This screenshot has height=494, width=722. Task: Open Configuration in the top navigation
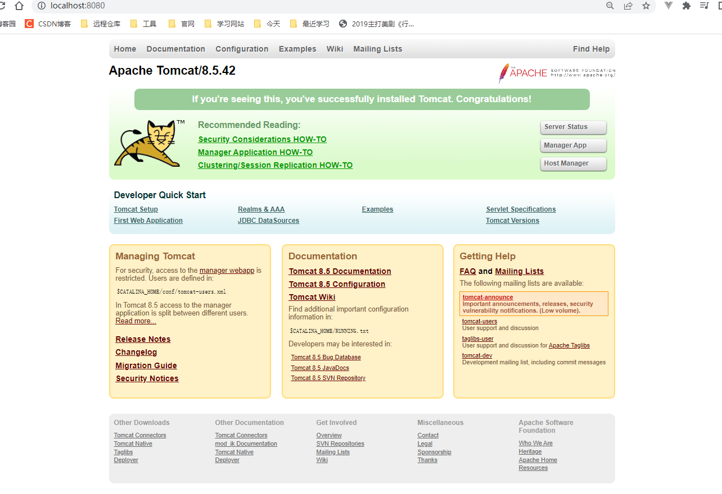(x=242, y=49)
